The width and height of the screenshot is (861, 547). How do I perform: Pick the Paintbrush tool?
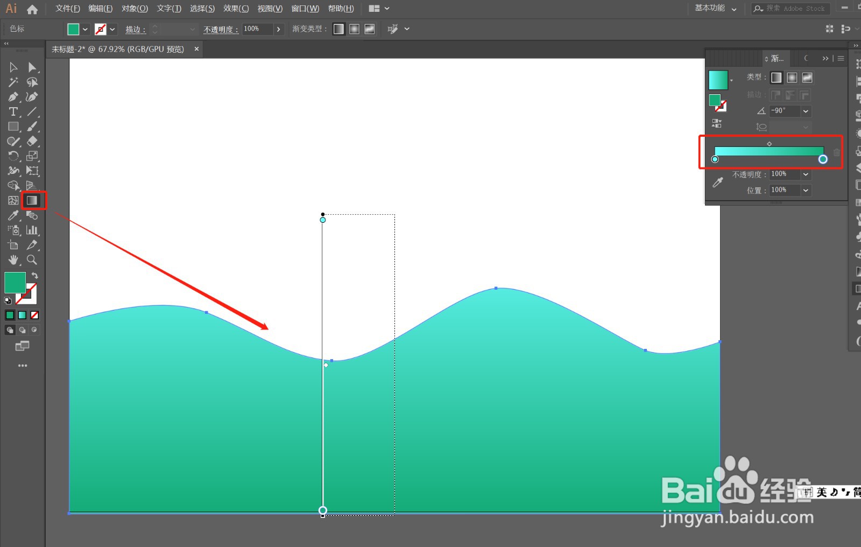32,127
